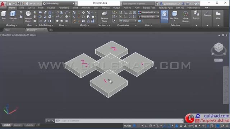Expand the Modify panel
The height and width of the screenshot is (129, 230).
84,25
